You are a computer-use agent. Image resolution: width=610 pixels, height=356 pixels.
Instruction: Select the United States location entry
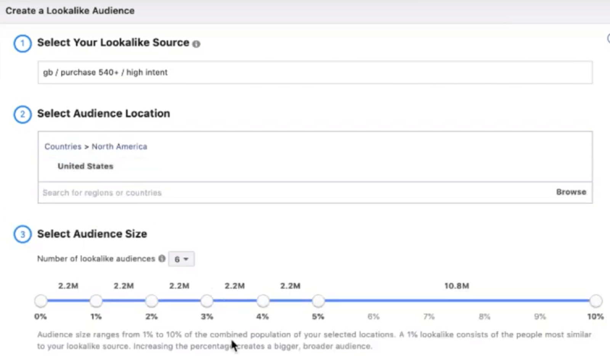click(x=85, y=166)
